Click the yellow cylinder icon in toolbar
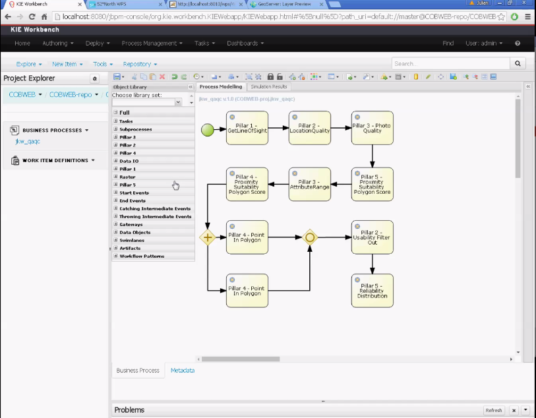 (x=415, y=76)
